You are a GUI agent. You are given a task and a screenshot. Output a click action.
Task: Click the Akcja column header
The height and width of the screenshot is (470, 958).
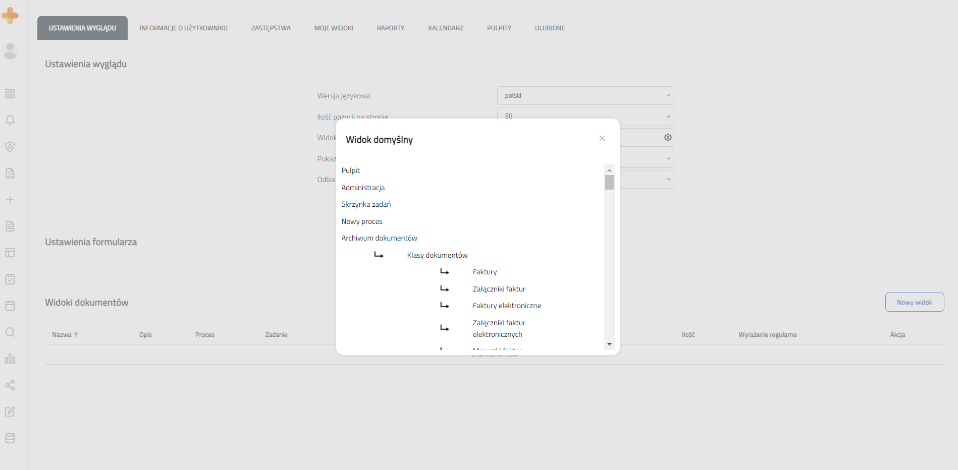pyautogui.click(x=897, y=335)
